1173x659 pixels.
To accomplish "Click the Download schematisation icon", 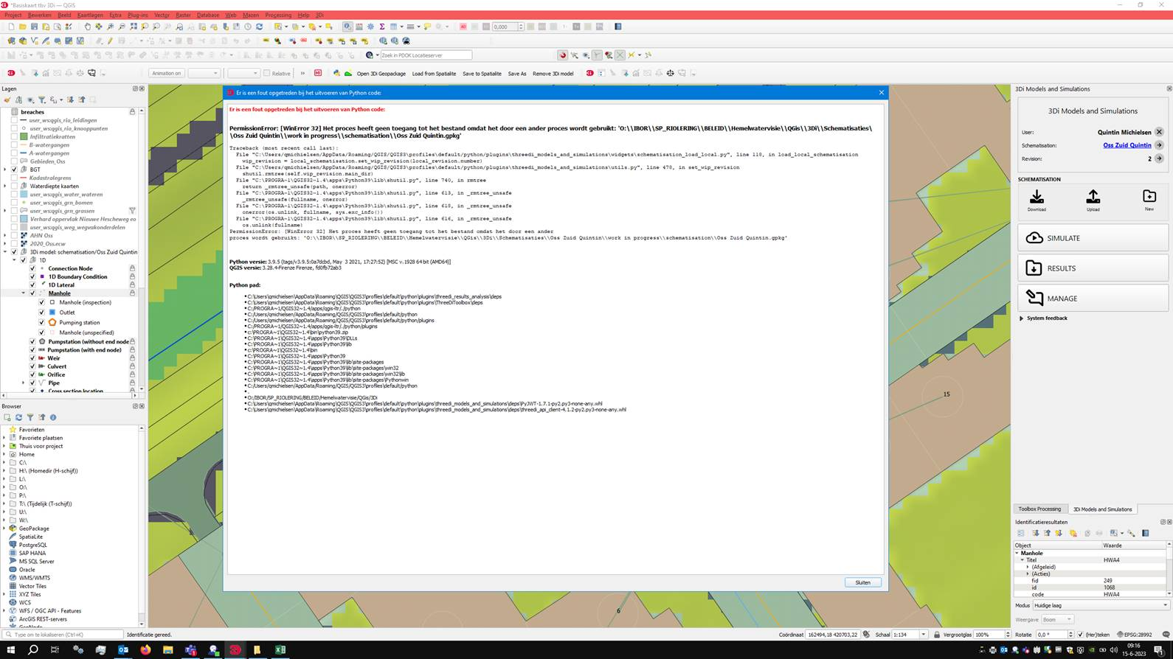I will 1037,197.
